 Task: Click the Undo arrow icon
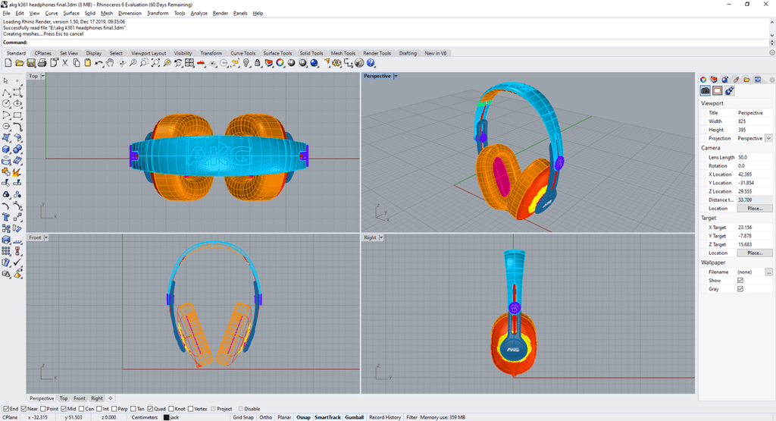(99, 63)
